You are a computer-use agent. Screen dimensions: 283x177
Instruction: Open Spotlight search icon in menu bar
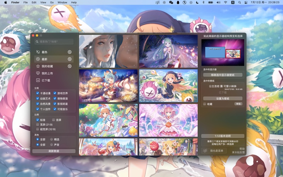pos(239,2)
